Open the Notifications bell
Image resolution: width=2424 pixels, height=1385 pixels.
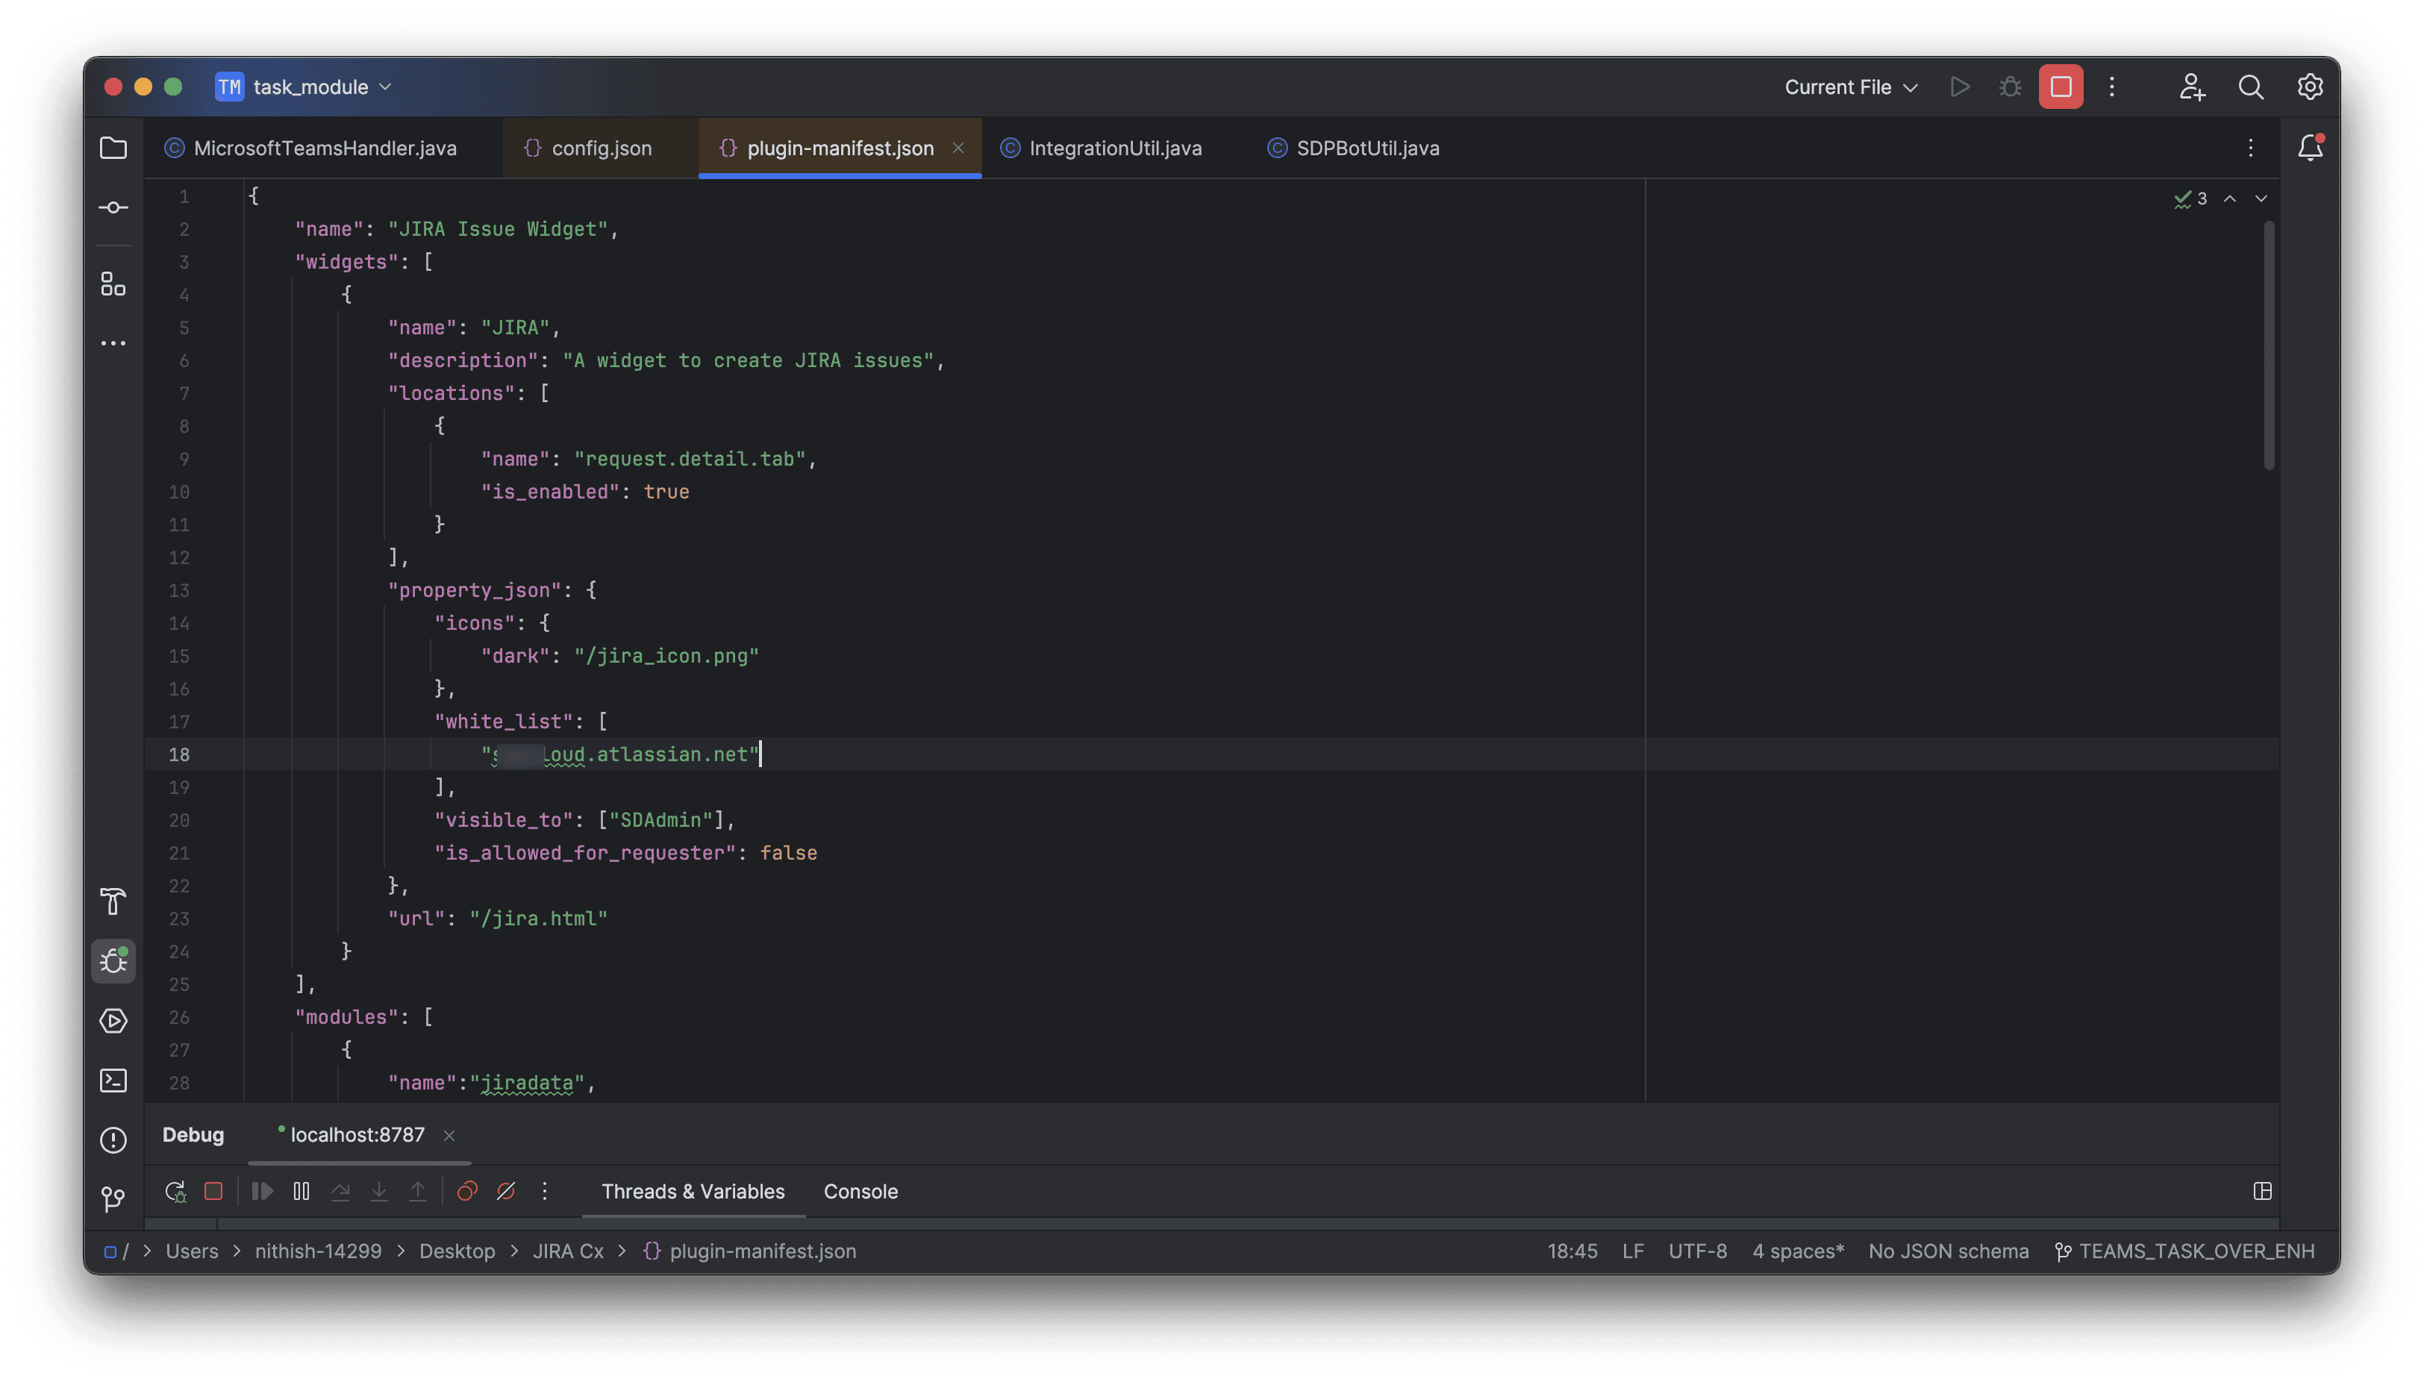[x=2310, y=148]
